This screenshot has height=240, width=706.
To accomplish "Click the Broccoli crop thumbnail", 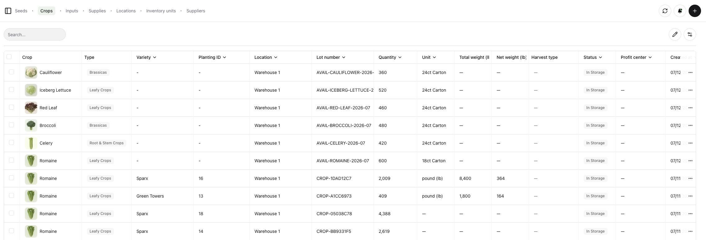I will coord(31,125).
